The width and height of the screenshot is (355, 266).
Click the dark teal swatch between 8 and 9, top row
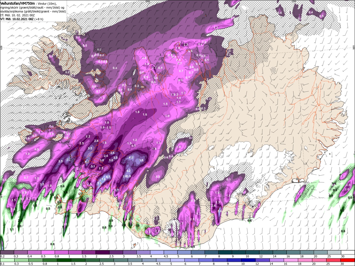tap(225, 252)
